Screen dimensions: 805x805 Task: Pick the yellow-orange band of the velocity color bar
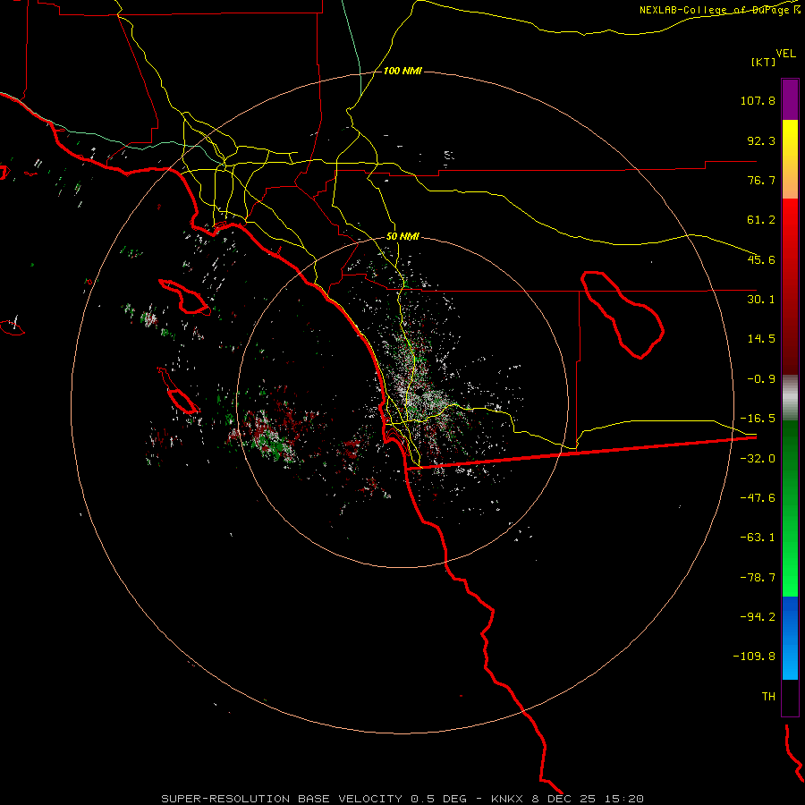tap(790, 159)
